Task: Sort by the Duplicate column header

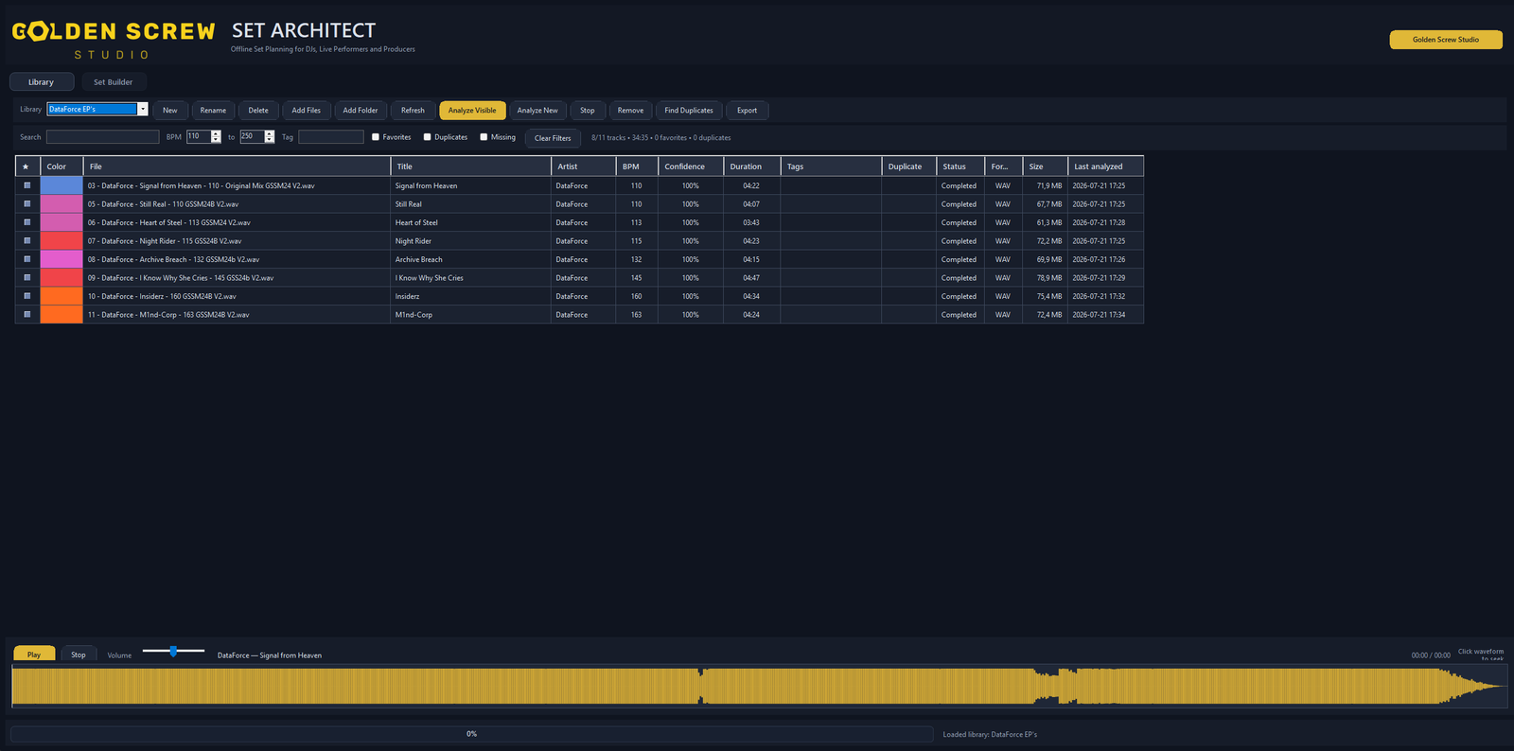Action: click(x=908, y=166)
